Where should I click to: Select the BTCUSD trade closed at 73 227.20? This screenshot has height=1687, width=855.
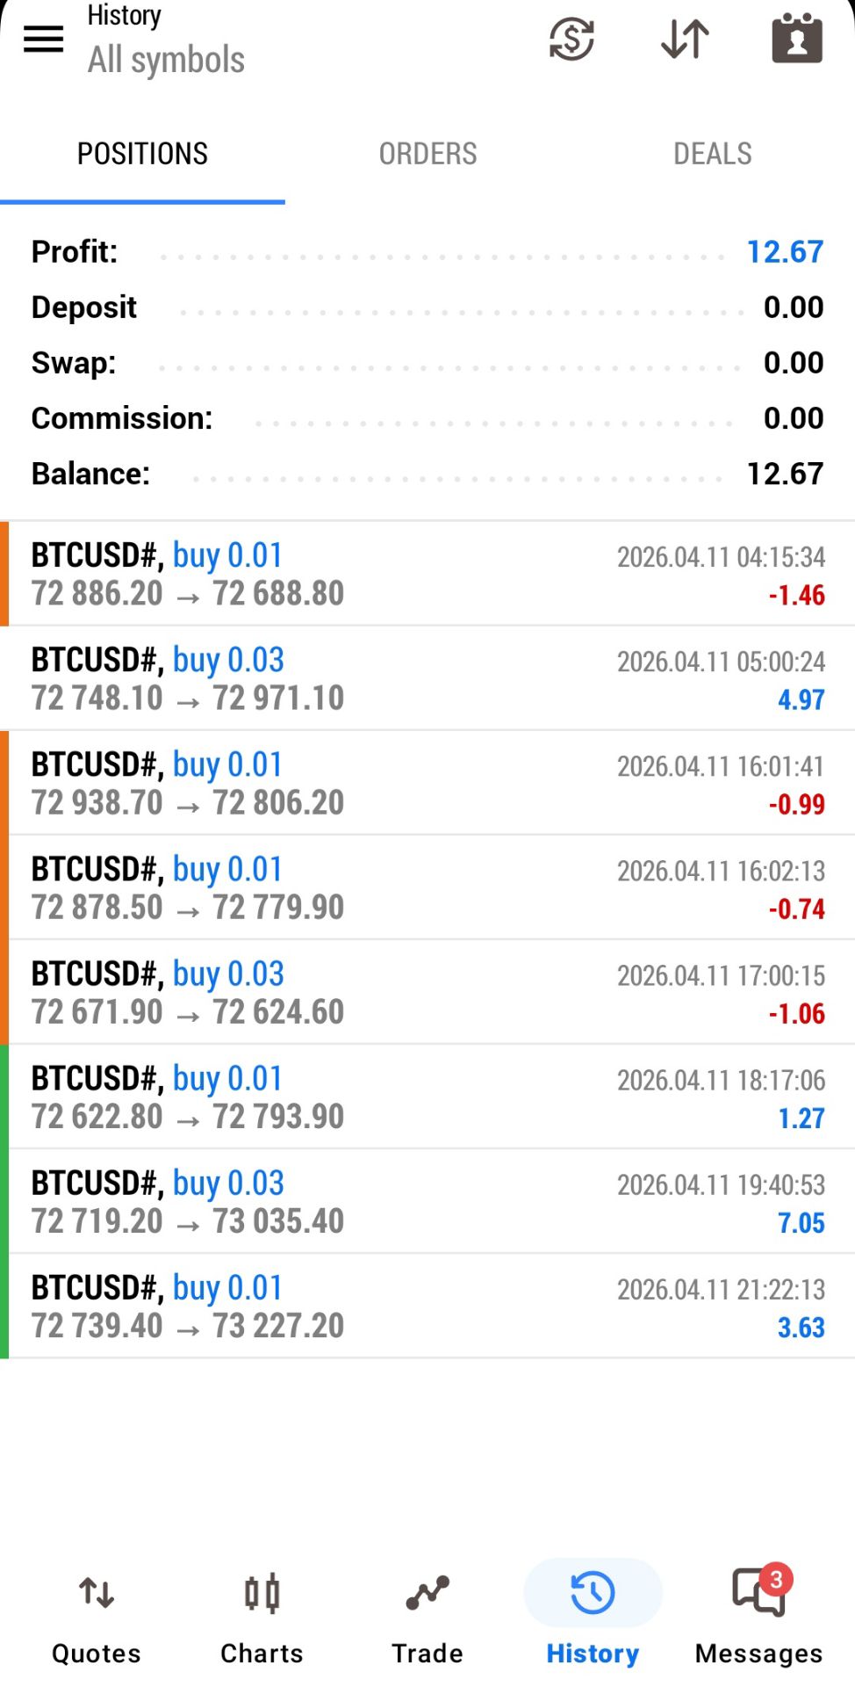(427, 1306)
